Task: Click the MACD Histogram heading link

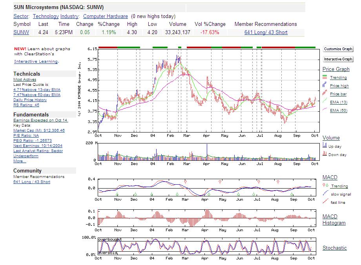Action: coord(334,220)
